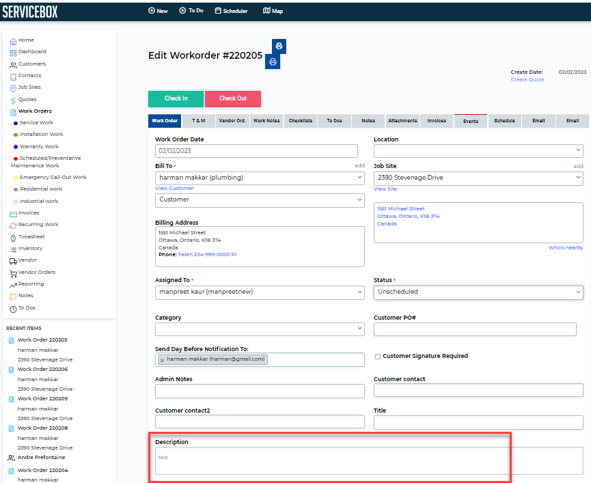Switch to the T & M tab
Viewport: 591px width, 483px height.
point(199,121)
